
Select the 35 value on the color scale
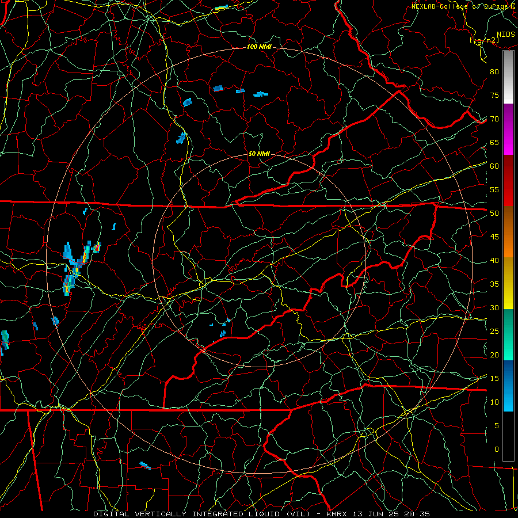(494, 284)
